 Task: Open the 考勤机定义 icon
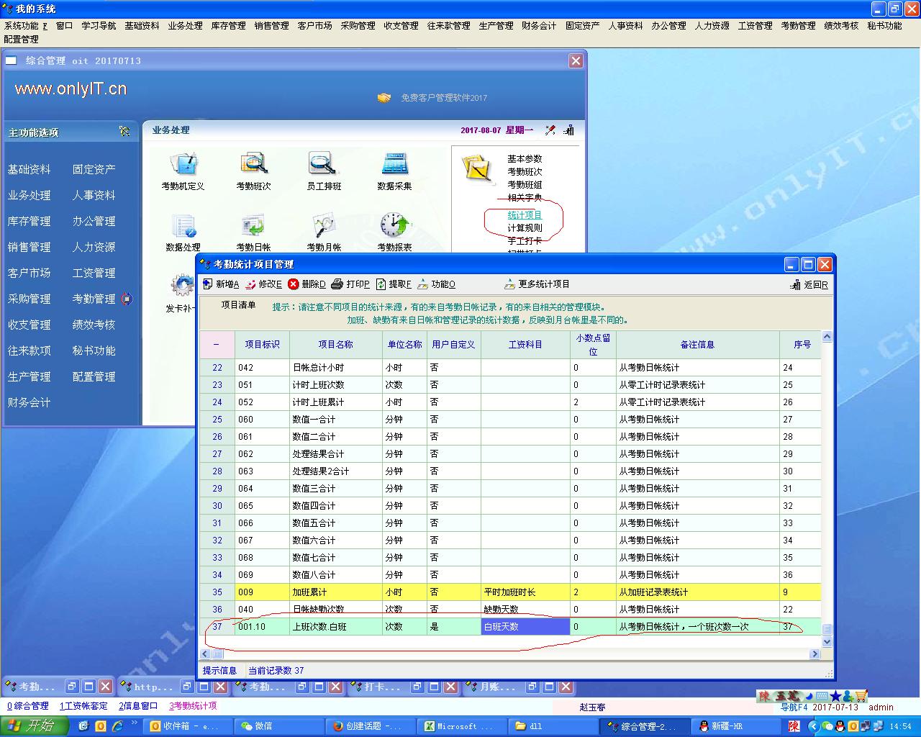tap(183, 165)
